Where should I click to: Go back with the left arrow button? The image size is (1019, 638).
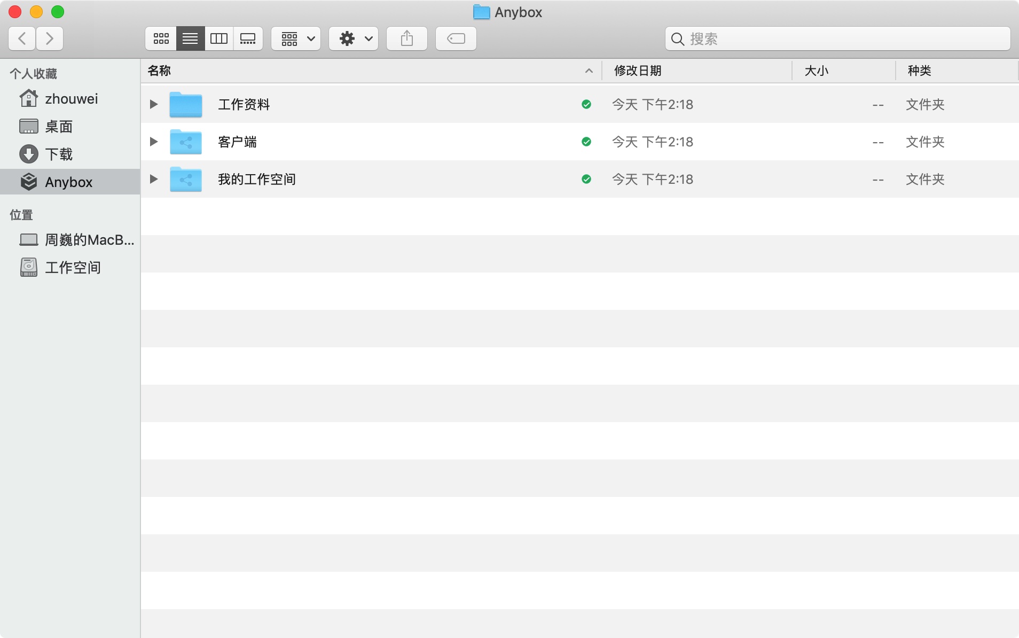22,38
